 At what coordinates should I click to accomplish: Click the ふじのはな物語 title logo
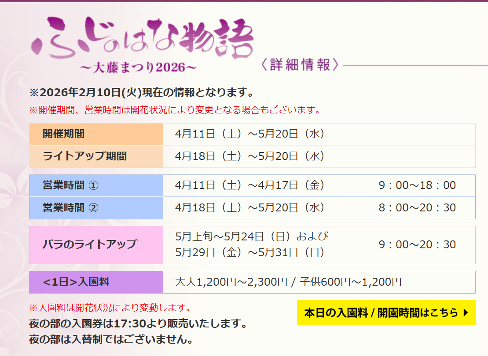coord(143,37)
